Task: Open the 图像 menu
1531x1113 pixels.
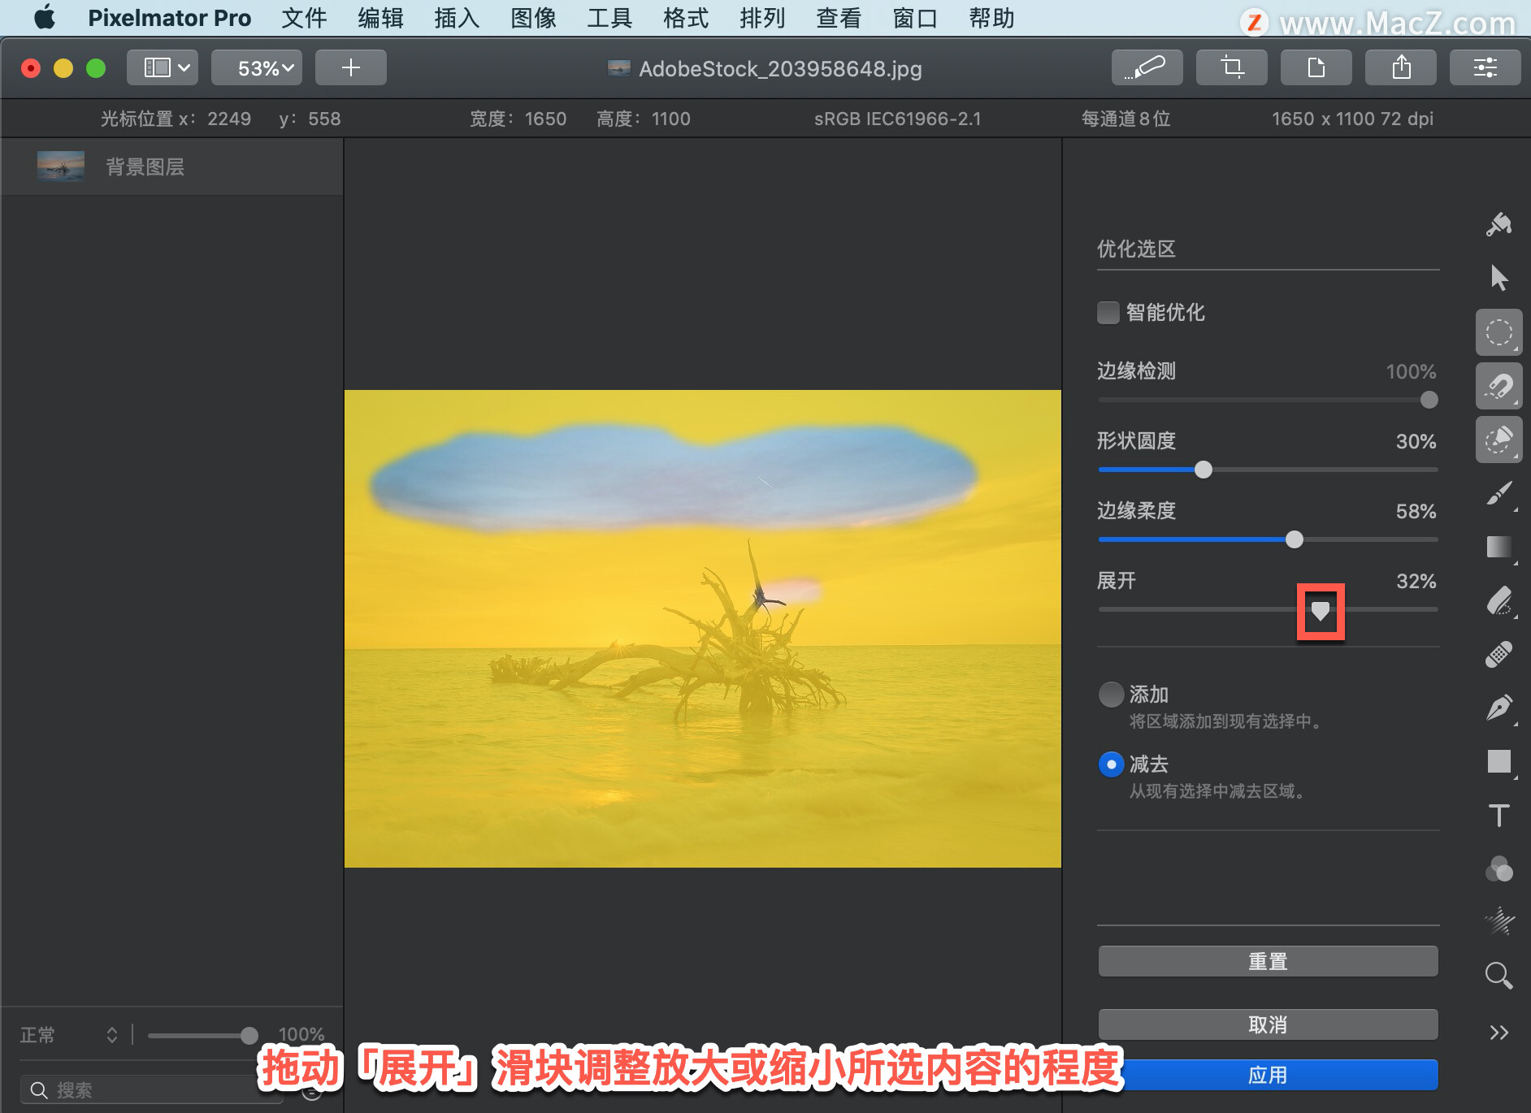Action: [x=533, y=18]
